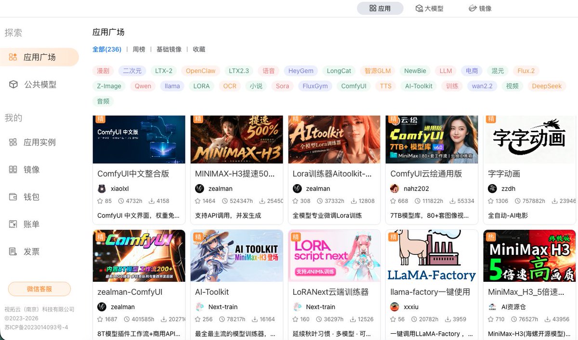Click the ComfyUI云绘通用版 title
578x340 pixels.
426,174
